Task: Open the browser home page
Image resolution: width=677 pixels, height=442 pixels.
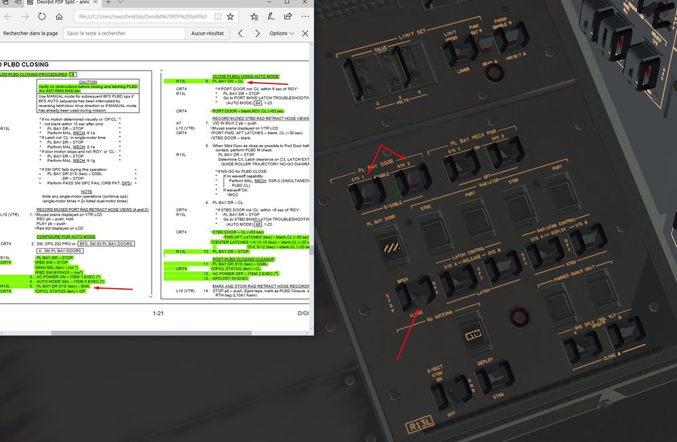Action: pos(59,16)
